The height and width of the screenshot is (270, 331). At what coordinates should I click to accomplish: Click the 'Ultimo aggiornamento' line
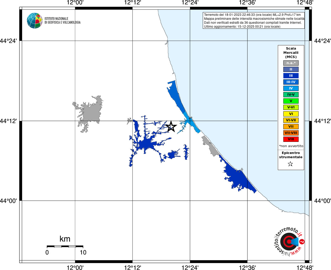point(242,27)
